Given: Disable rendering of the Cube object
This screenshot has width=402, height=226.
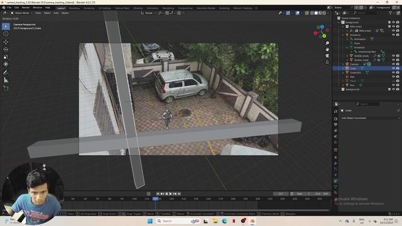Looking at the screenshot, I should [x=398, y=68].
